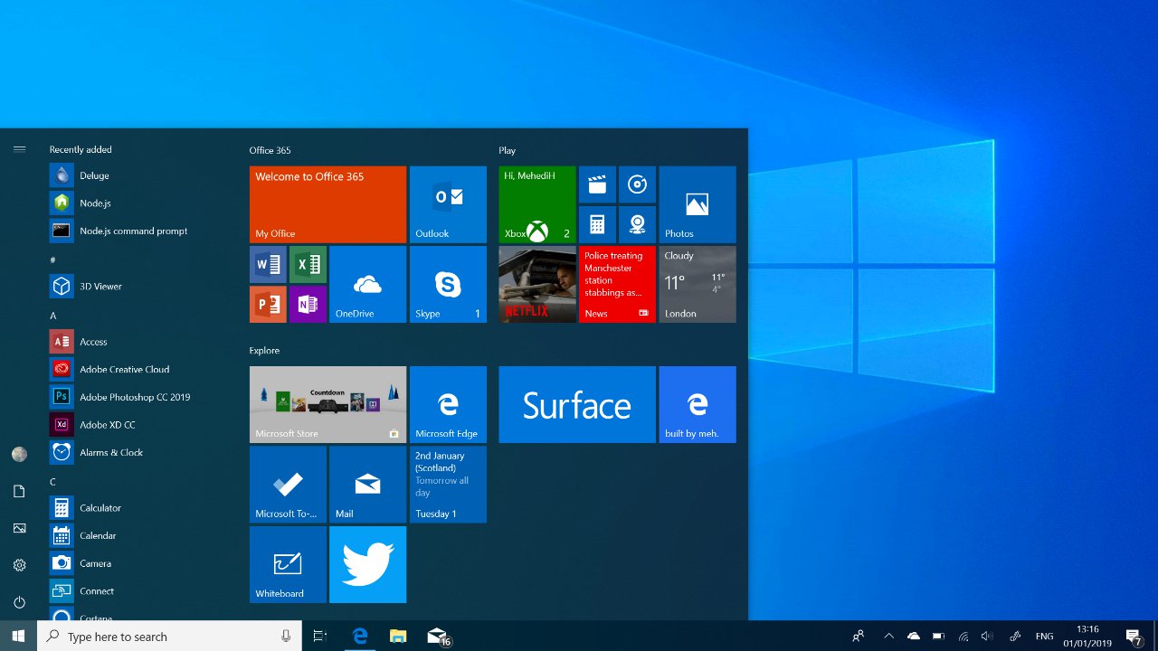The width and height of the screenshot is (1158, 651).
Task: Click the user account avatar in the sidebar
Action: tap(19, 454)
